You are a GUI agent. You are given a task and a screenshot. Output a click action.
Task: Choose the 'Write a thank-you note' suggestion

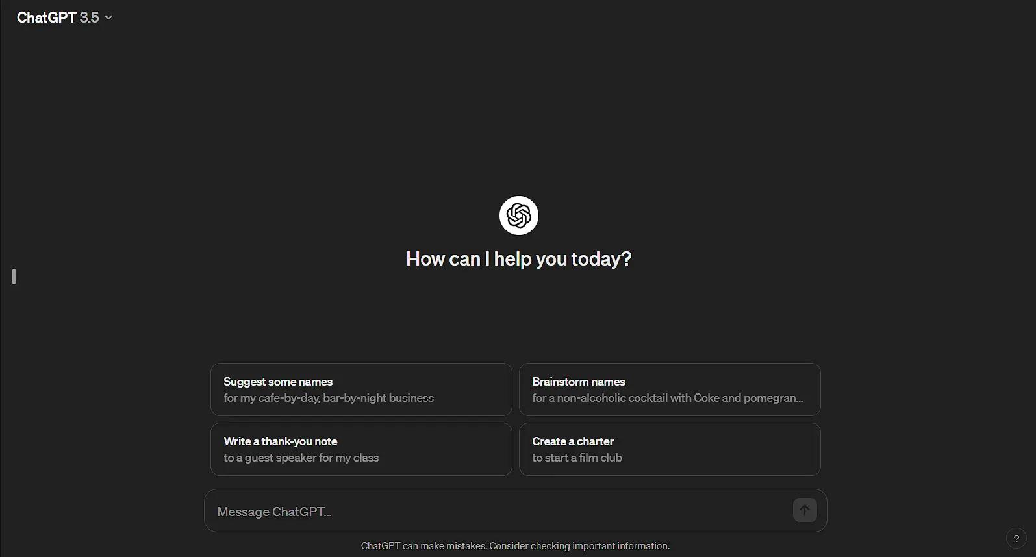361,449
